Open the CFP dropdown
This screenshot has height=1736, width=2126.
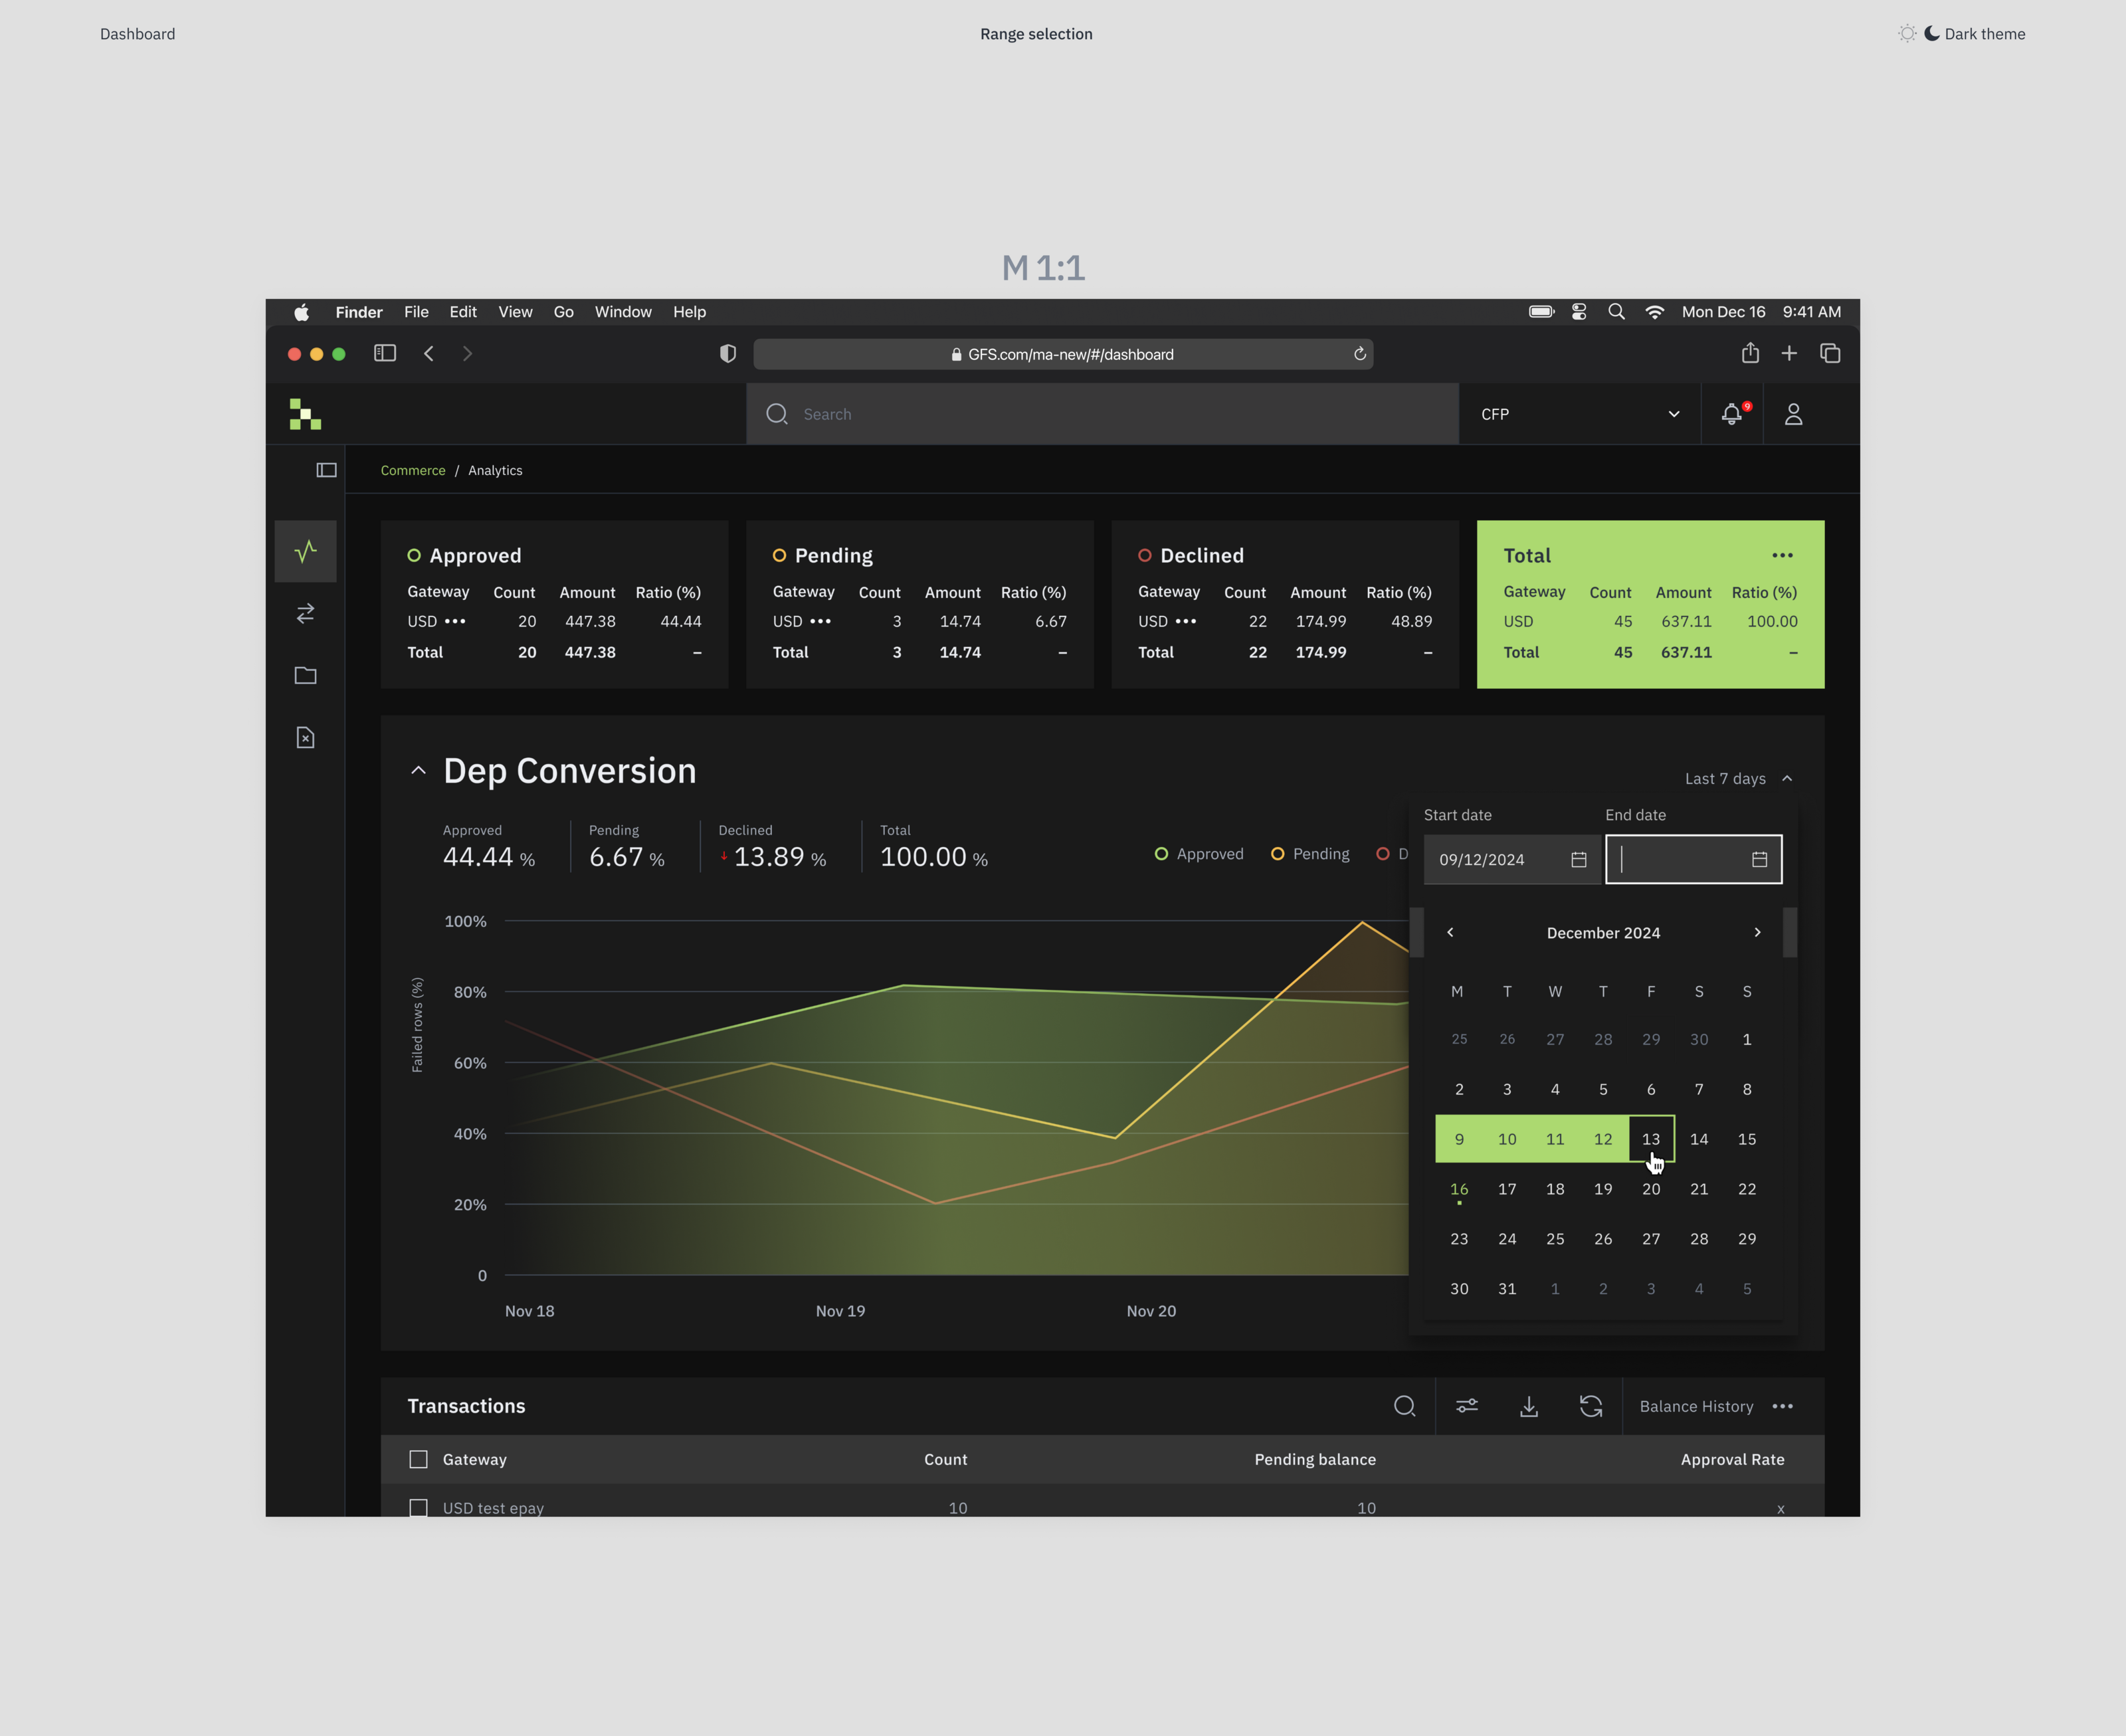pos(1579,414)
